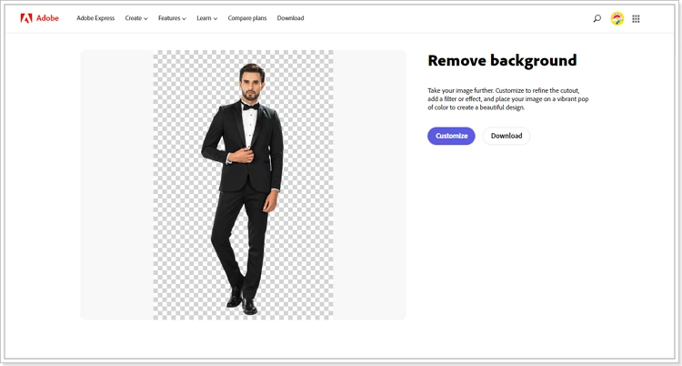Click the Adobe logo

[39, 18]
